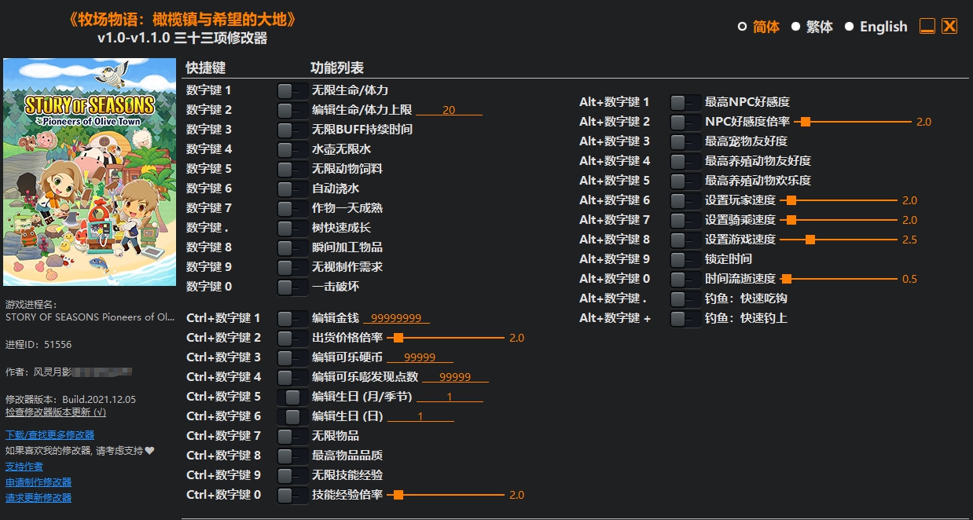Toggle 水壶无限水 on

[292, 148]
